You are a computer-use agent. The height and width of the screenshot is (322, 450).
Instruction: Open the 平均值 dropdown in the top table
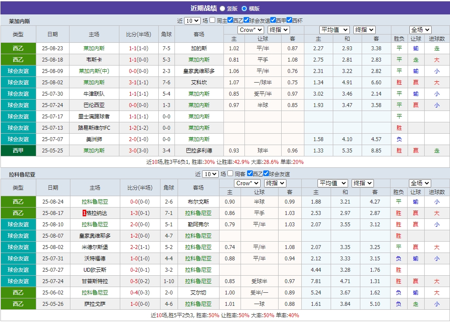[x=333, y=30]
